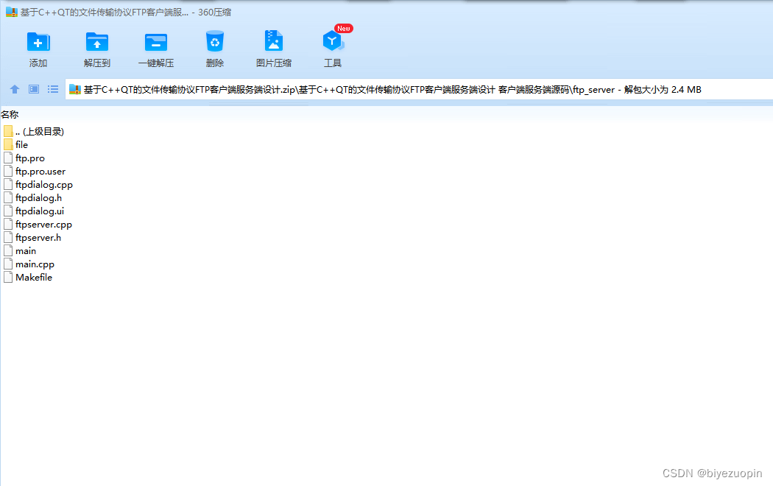
Task: Click the 一键解压 one-click extract icon
Action: coord(155,44)
